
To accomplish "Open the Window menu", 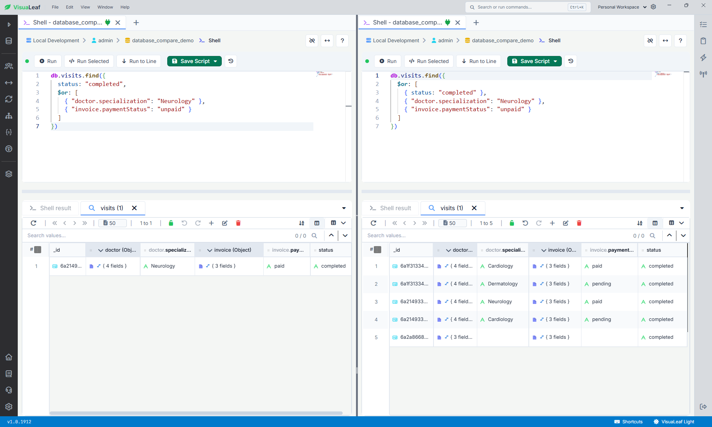I will coord(105,7).
